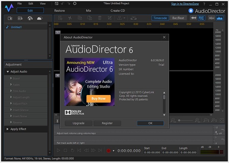Click the paste toolbar icon
The width and height of the screenshot is (229, 163).
click(90, 18)
